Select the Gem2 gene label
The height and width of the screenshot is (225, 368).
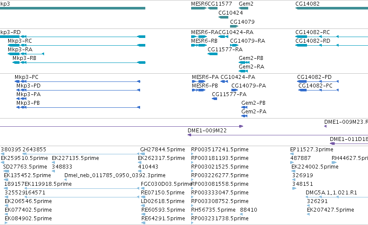tap(246, 4)
